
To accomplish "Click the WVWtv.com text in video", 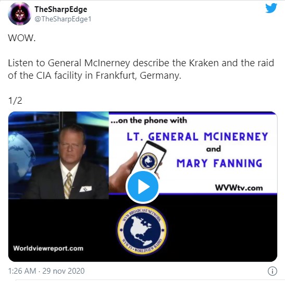I will pyautogui.click(x=239, y=188).
